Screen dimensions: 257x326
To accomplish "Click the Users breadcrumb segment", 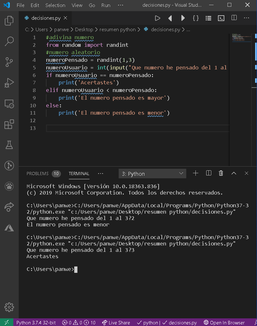I will coord(42,30).
